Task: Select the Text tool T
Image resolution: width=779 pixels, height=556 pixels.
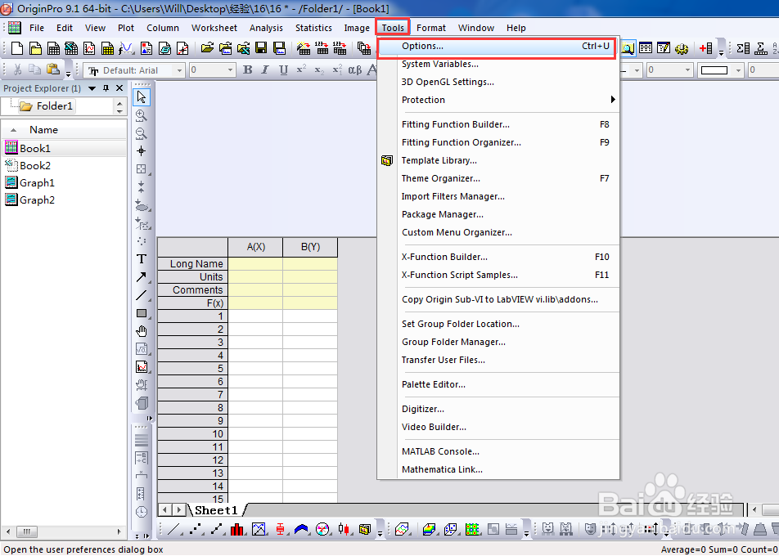Action: pos(142,258)
